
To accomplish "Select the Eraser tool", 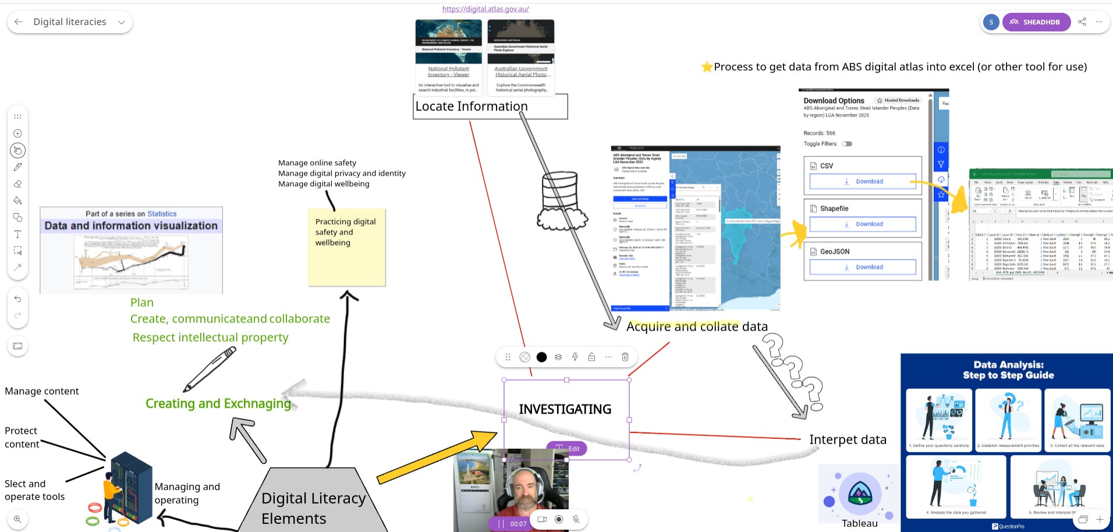I will coord(17,183).
